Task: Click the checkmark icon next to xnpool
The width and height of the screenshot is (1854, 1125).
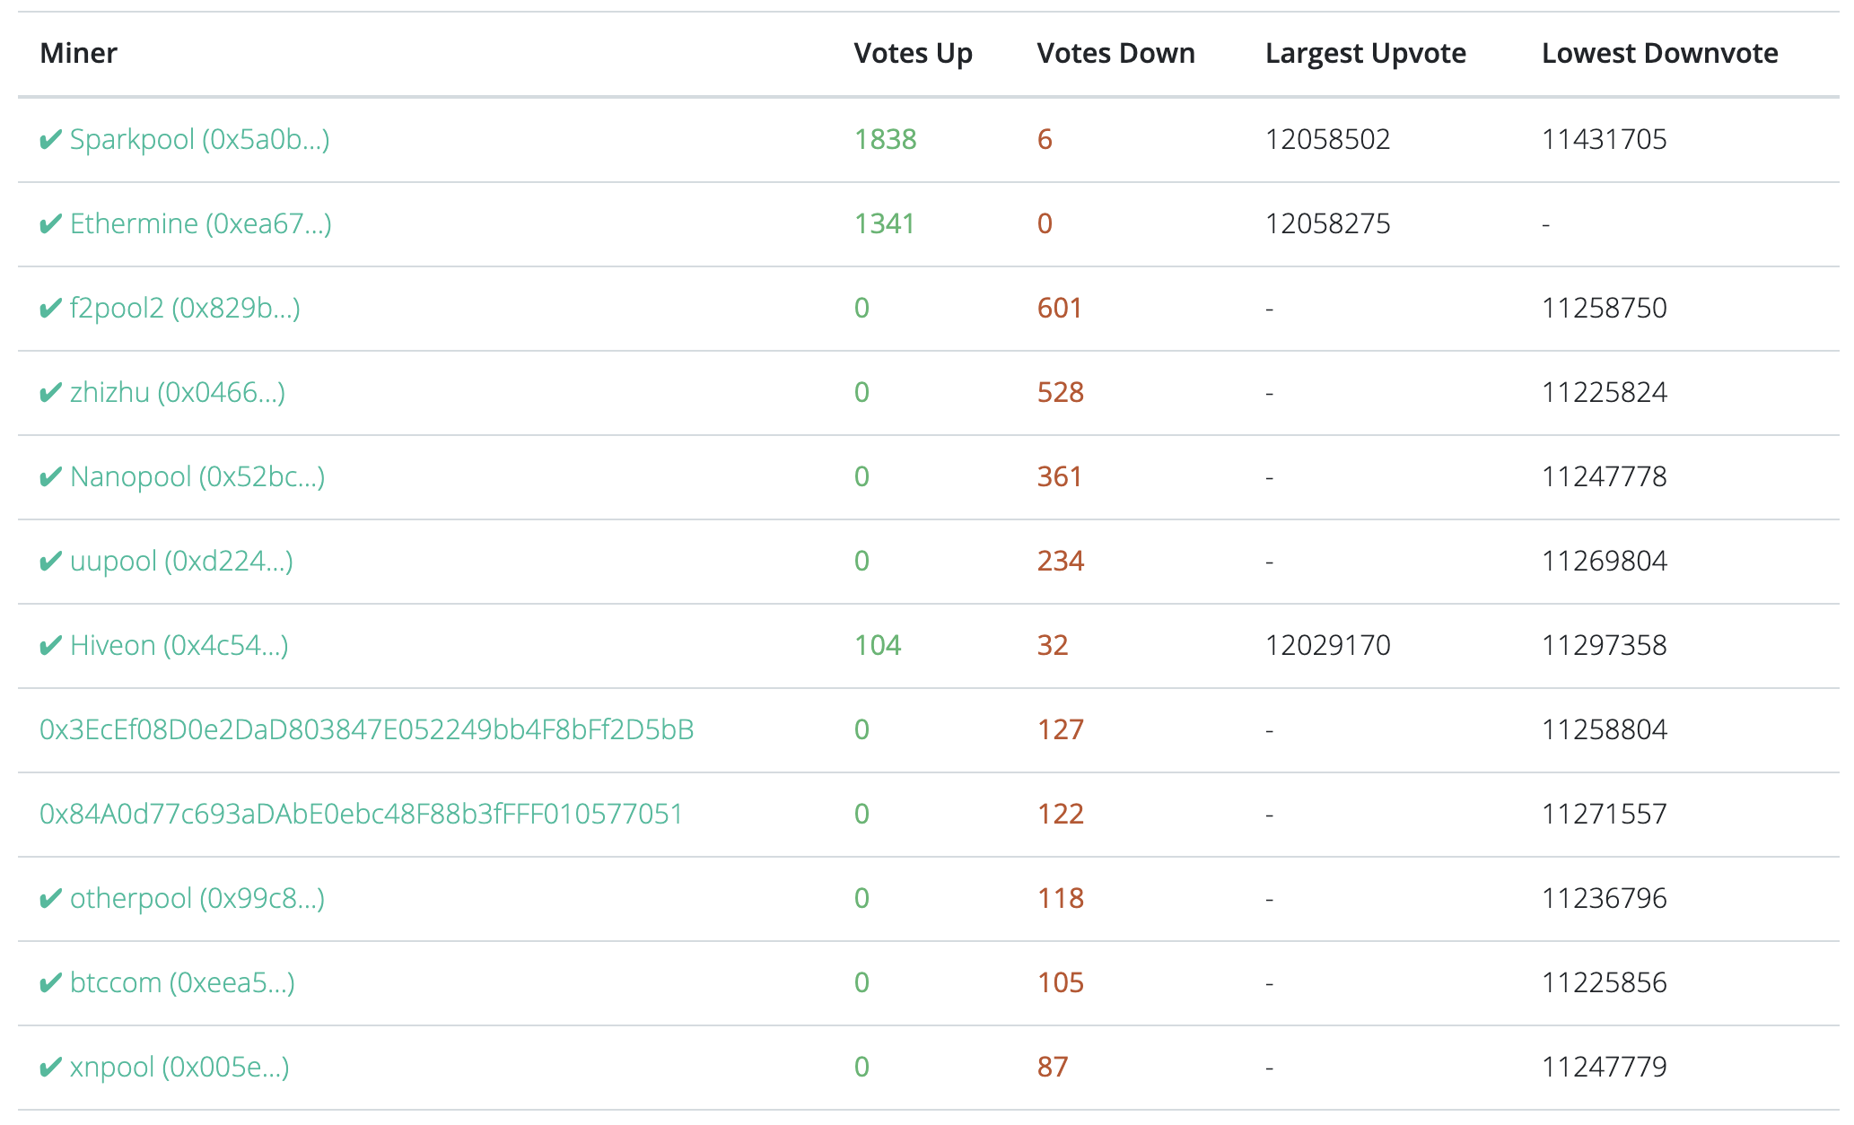Action: (x=51, y=1068)
